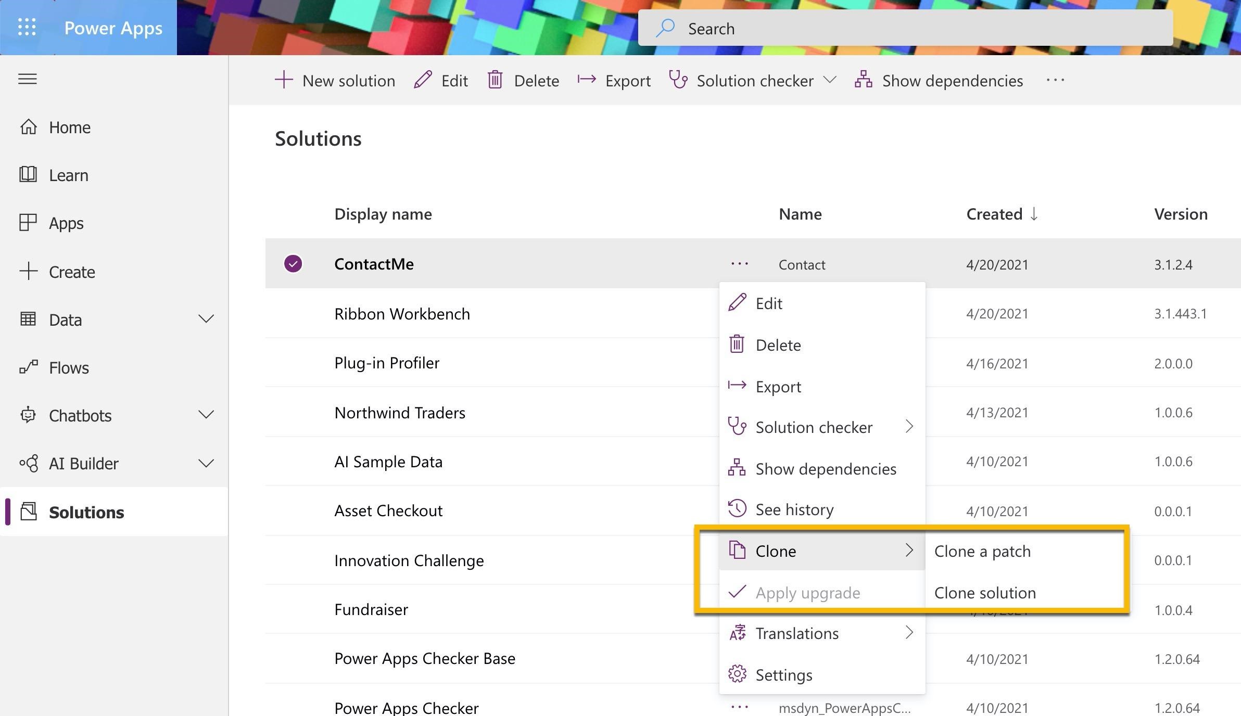Screen dimensions: 1241x716
Task: Click the New solution plus icon
Action: click(284, 80)
